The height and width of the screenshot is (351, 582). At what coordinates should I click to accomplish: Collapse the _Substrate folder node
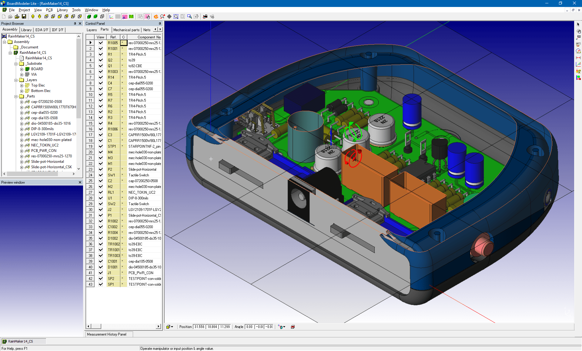coord(16,64)
